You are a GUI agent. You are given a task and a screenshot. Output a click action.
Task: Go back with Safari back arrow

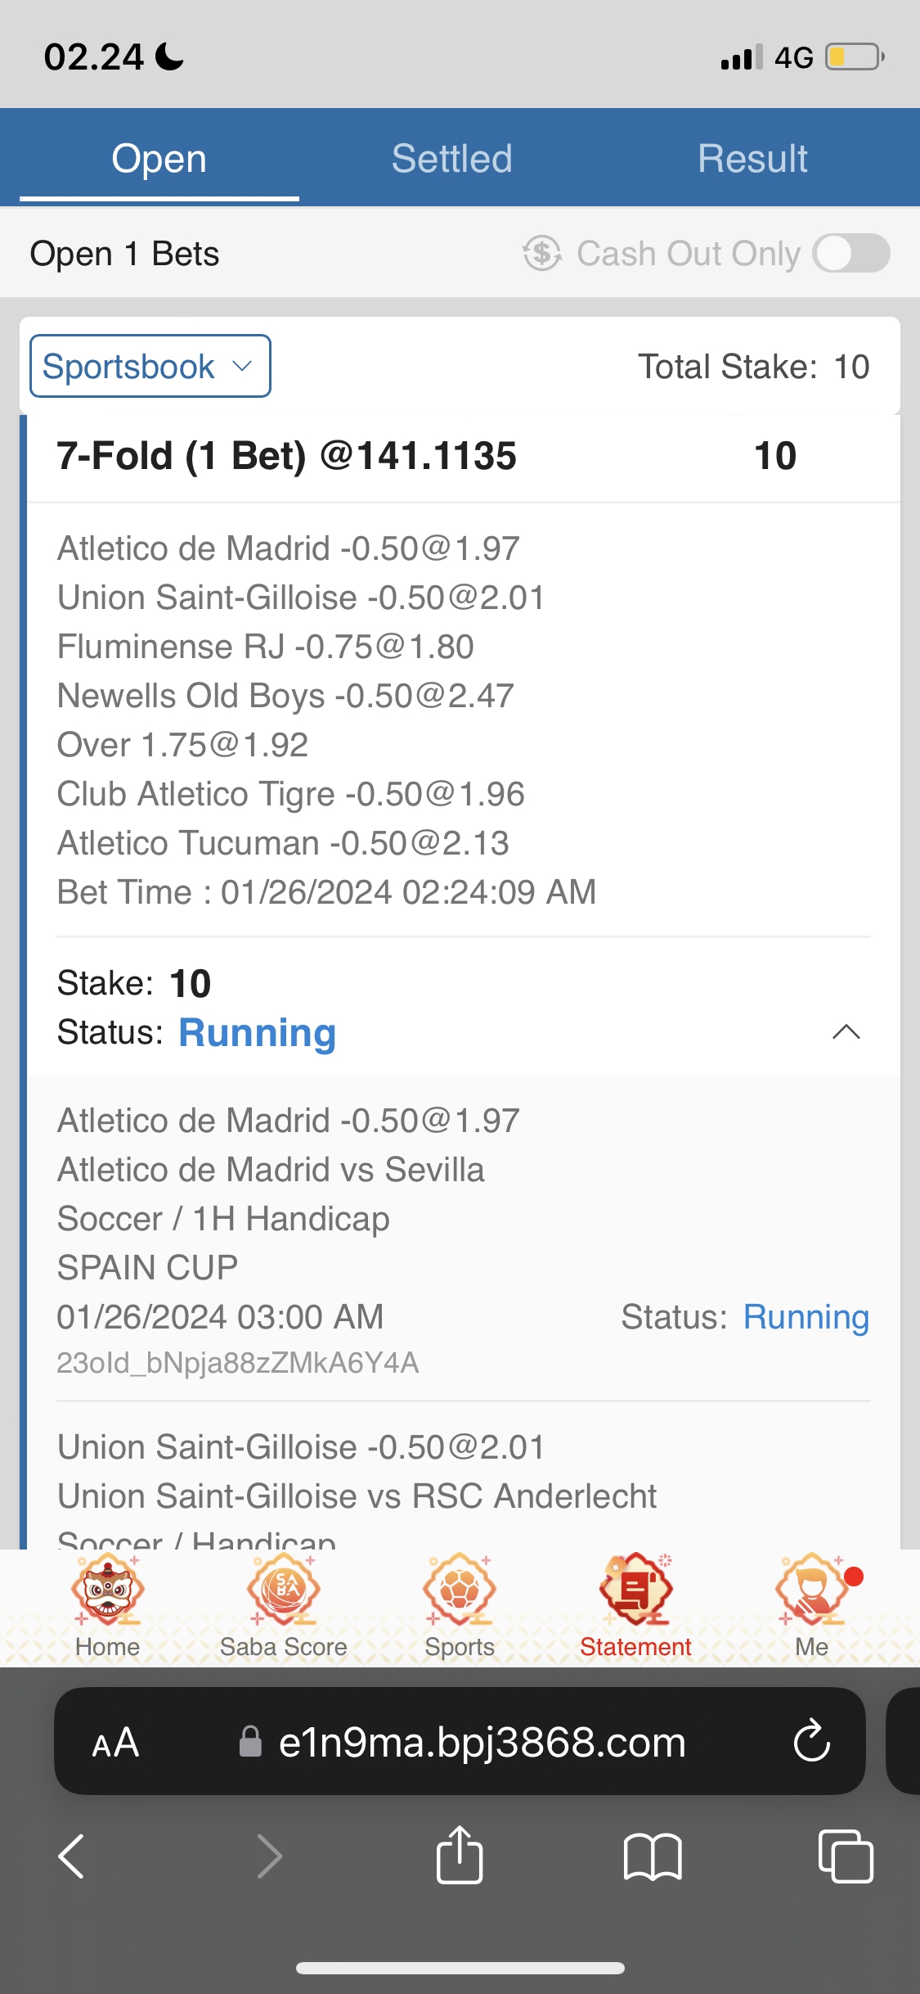click(x=72, y=1856)
